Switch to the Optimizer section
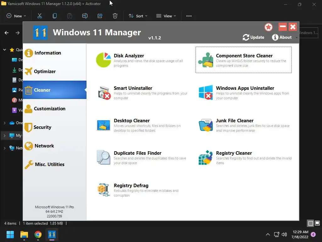The width and height of the screenshot is (322, 242). click(x=55, y=72)
